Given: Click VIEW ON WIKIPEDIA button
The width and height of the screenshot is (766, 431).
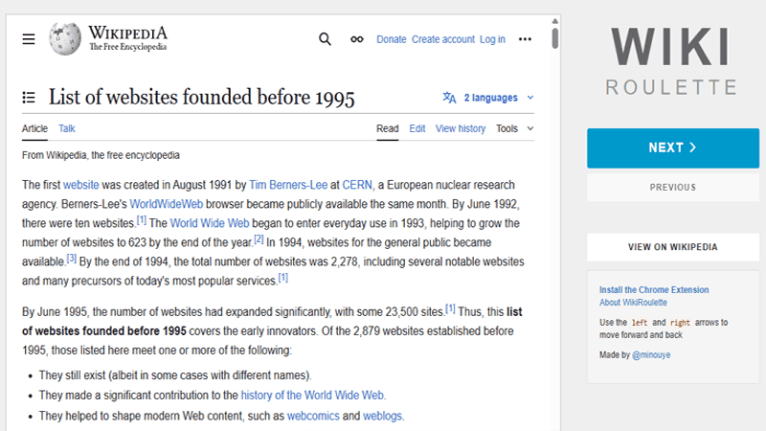Looking at the screenshot, I should [x=673, y=247].
